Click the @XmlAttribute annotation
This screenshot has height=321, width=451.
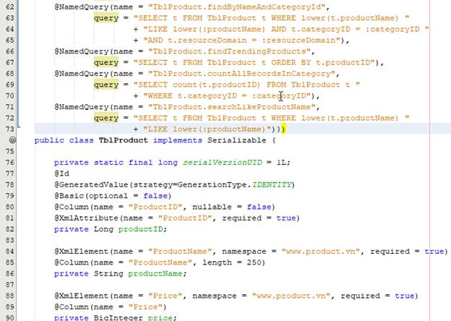(86, 218)
